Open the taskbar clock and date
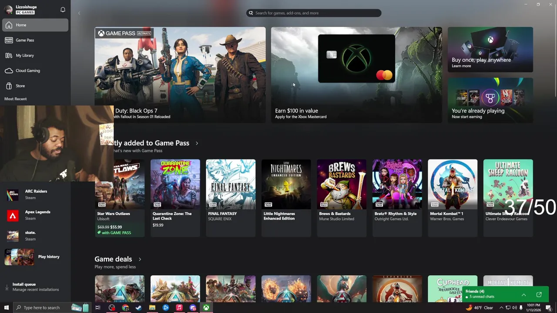This screenshot has width=557, height=313. click(533, 308)
